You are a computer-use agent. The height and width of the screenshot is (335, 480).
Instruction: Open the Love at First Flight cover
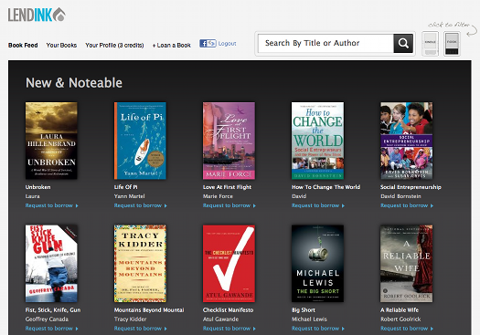(x=229, y=141)
